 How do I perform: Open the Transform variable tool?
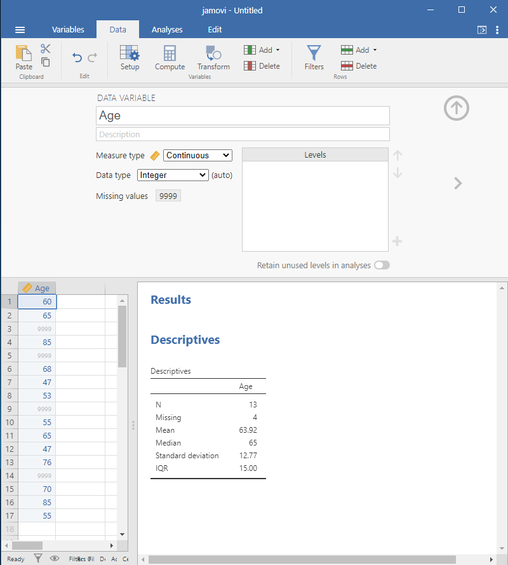213,58
